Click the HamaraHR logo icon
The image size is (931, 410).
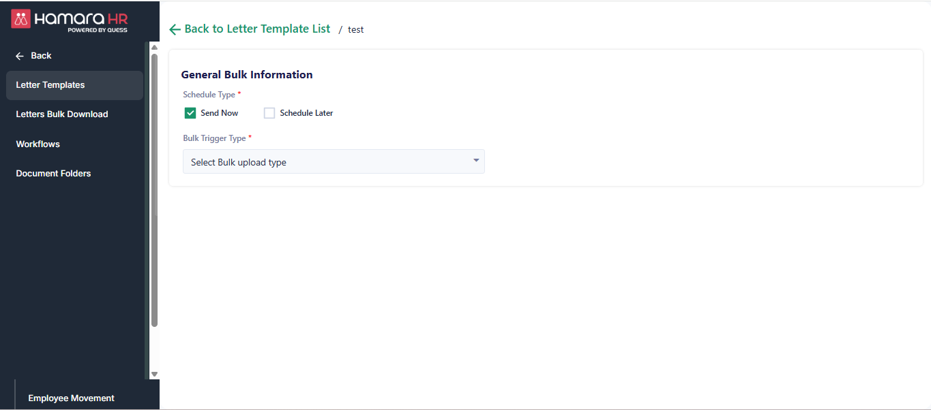click(21, 19)
